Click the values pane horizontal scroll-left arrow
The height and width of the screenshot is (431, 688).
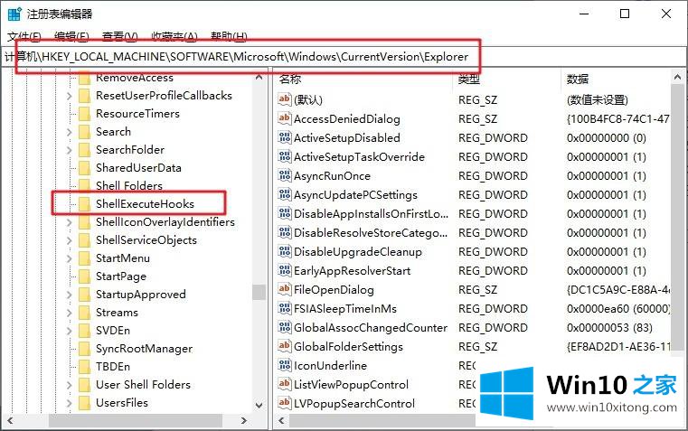pyautogui.click(x=281, y=420)
